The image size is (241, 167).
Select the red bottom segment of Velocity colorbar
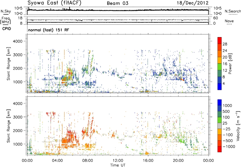tap(220, 149)
